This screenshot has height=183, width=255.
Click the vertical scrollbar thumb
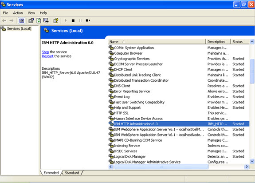tap(252, 71)
